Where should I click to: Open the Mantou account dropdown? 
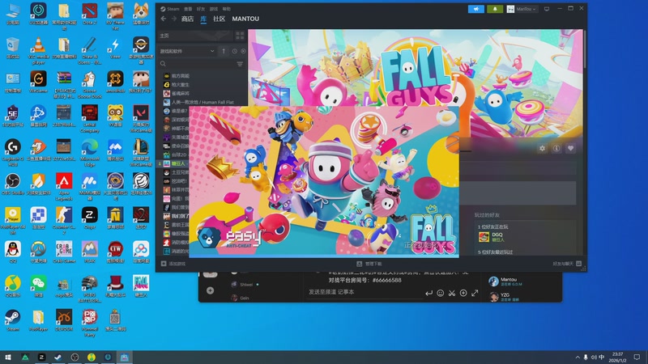[x=522, y=9]
